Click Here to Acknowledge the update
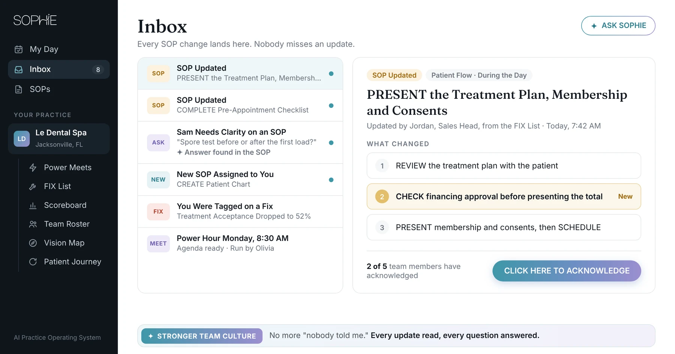This screenshot has height=354, width=675. [x=567, y=271]
